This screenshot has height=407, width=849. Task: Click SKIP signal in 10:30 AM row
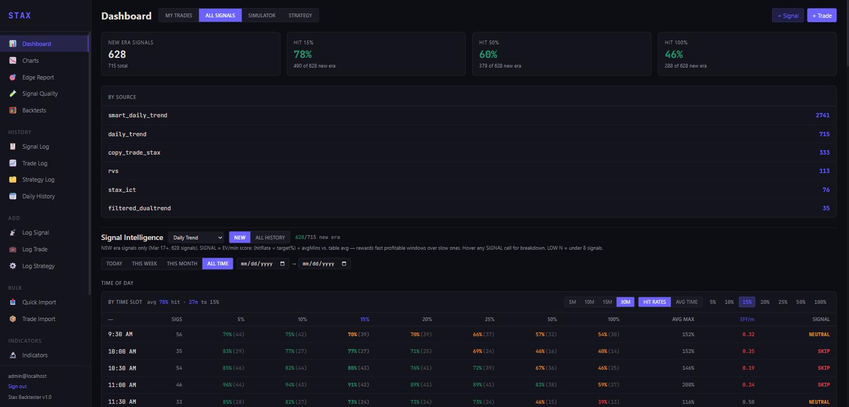click(x=824, y=368)
